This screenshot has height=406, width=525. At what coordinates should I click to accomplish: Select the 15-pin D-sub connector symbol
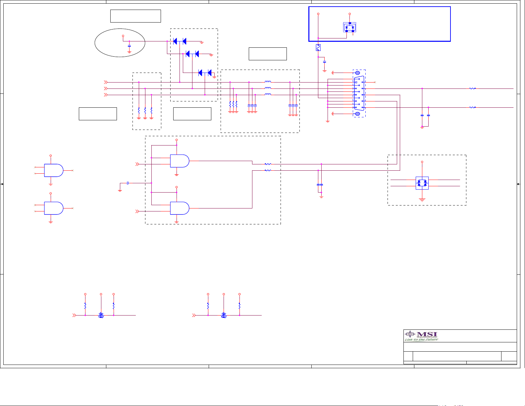[359, 93]
